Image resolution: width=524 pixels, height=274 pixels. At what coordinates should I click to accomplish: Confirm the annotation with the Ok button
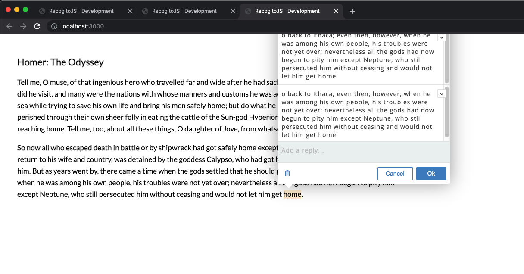click(x=431, y=173)
